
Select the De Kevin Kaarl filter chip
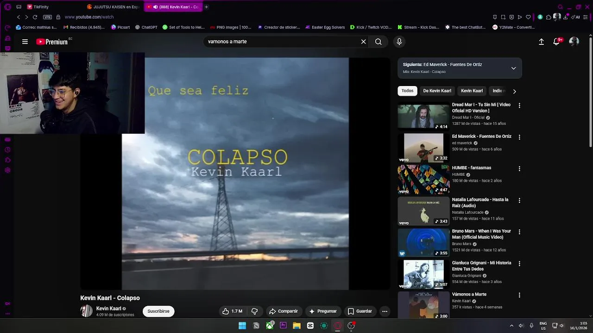(437, 91)
